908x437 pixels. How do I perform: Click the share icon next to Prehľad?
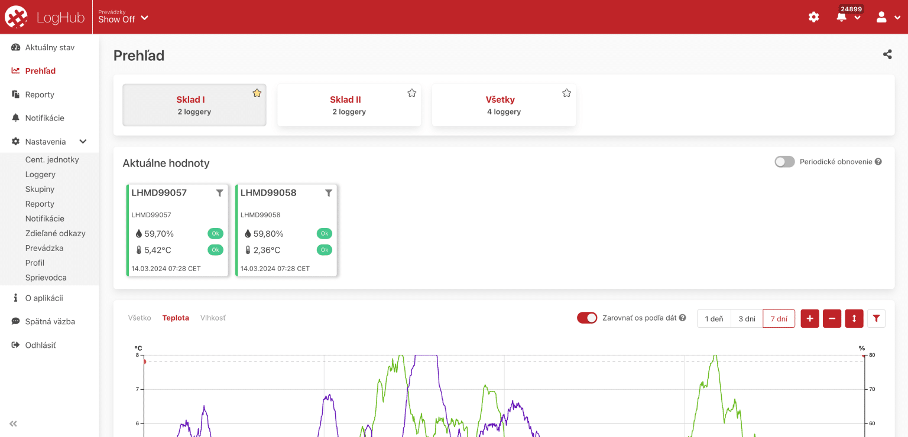click(x=887, y=54)
